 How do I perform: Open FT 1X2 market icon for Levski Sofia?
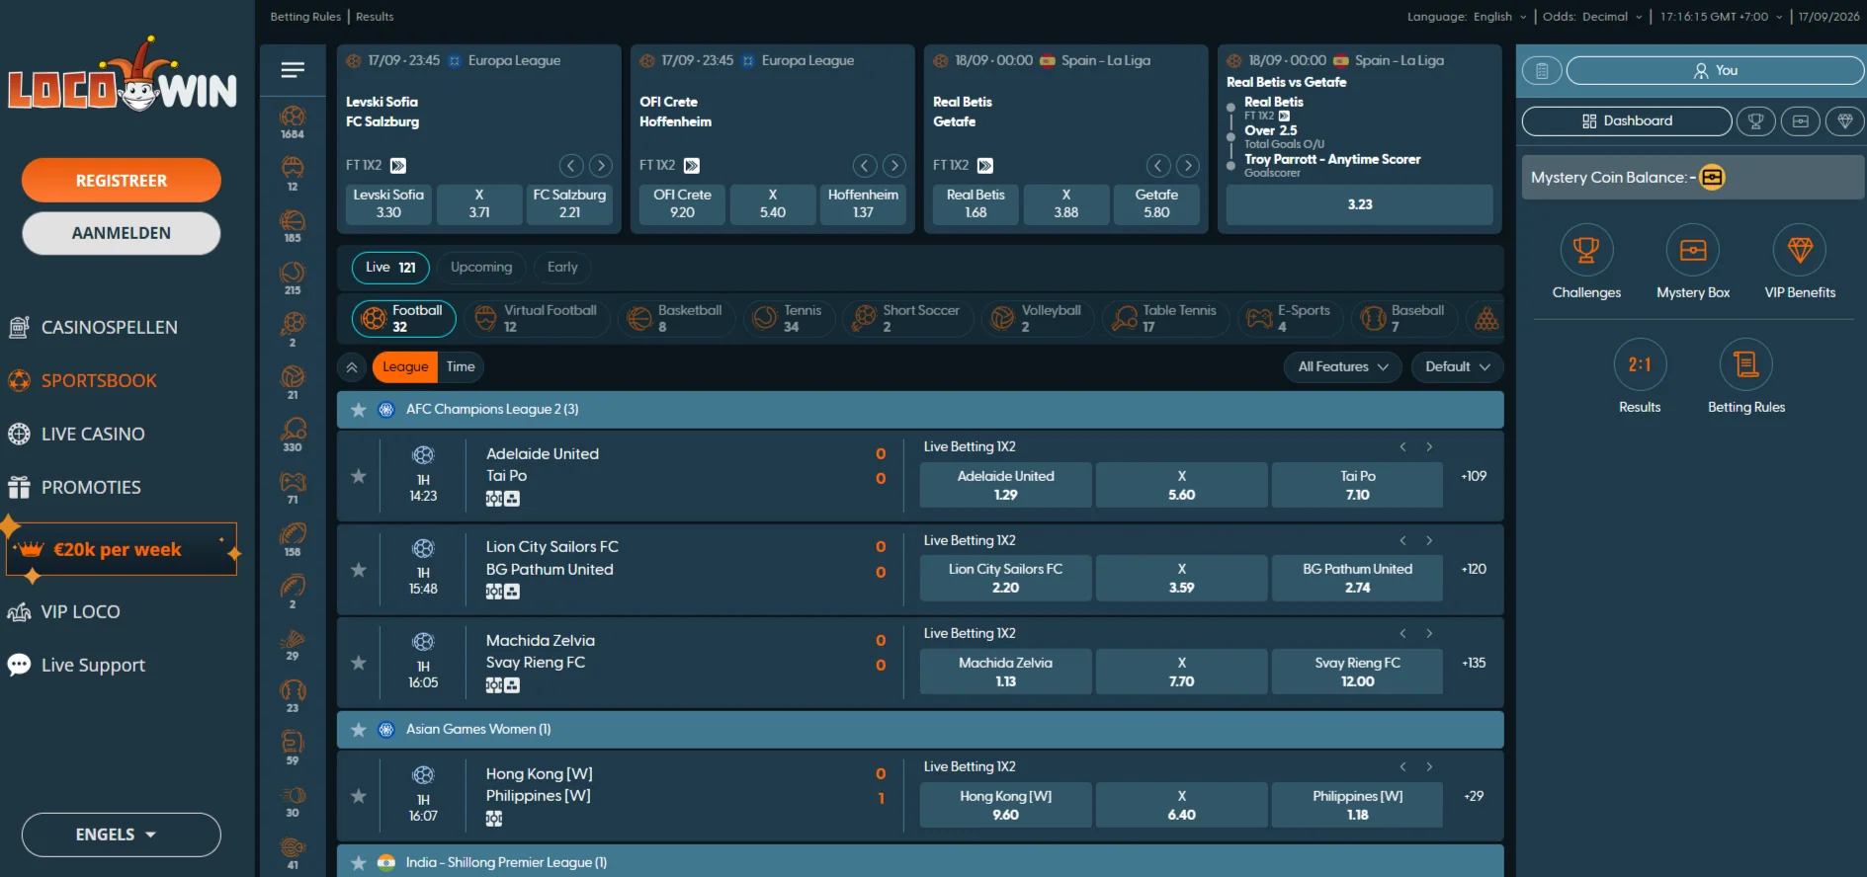point(398,166)
